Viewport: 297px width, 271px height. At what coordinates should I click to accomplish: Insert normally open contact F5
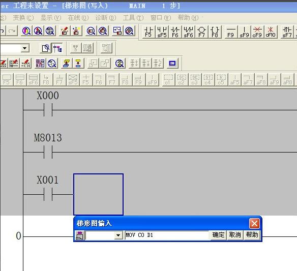[148, 32]
